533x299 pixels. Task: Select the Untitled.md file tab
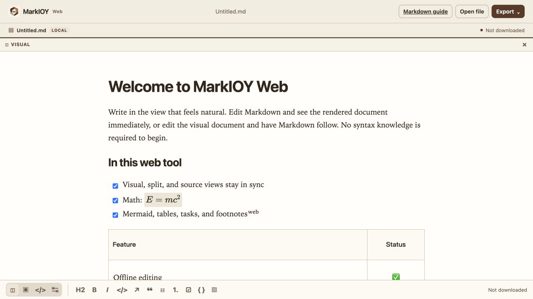[31, 30]
